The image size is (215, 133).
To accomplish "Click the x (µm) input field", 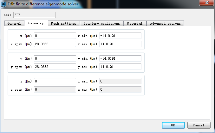I will 55,36.
